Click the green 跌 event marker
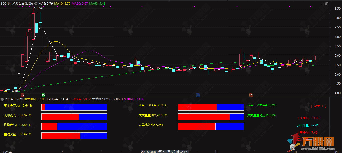Viewport: 342px width, 153px height. (43, 95)
